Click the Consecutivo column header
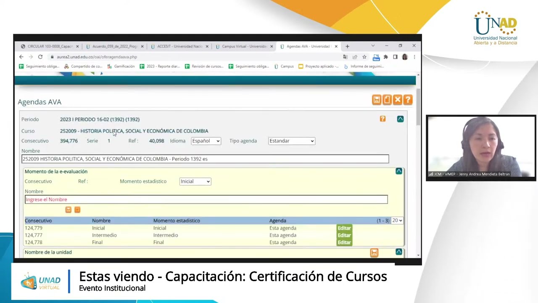538x303 pixels. click(x=38, y=221)
